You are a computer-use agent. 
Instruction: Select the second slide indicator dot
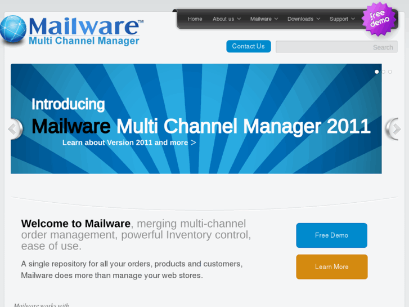(383, 72)
